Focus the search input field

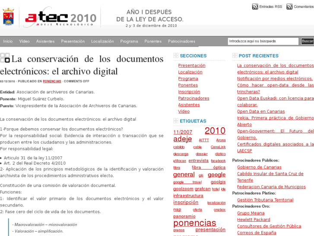(x=263, y=41)
